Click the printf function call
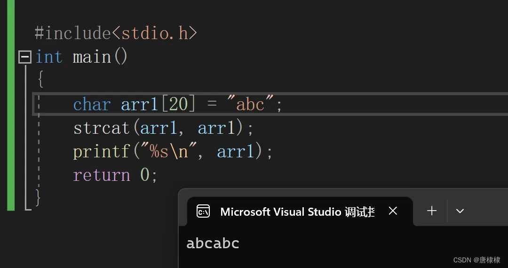 (101, 152)
